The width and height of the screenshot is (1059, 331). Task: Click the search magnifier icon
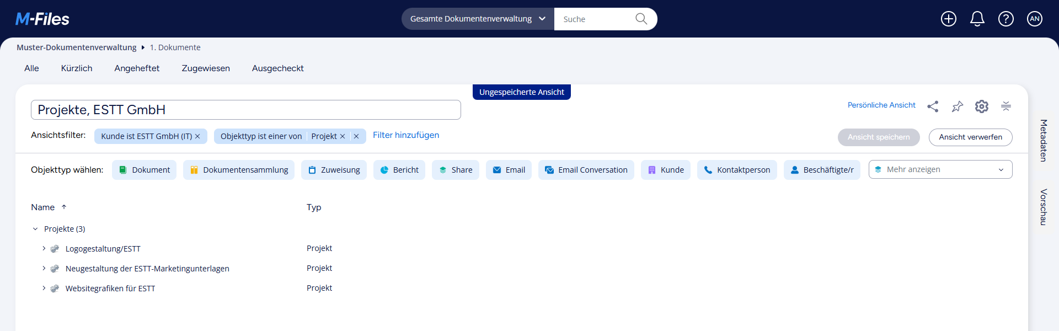coord(641,19)
